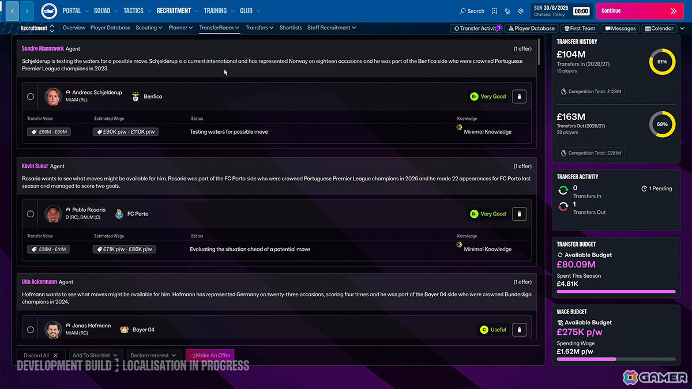Open Andreas Schjelderup's portrait

(x=53, y=96)
